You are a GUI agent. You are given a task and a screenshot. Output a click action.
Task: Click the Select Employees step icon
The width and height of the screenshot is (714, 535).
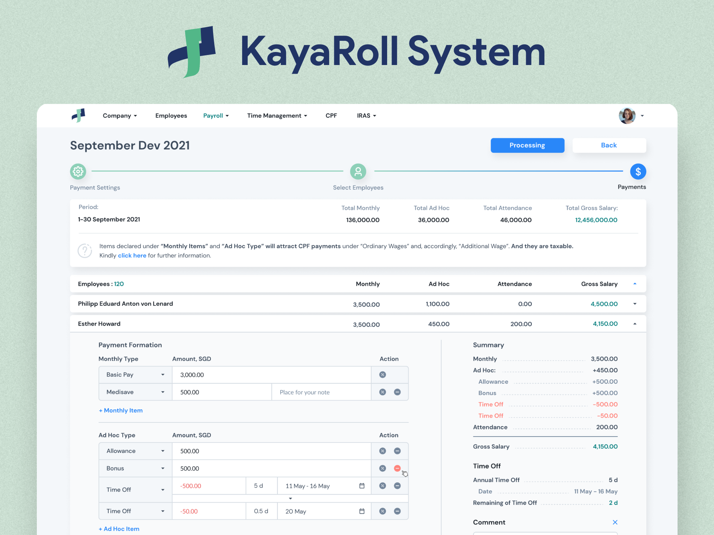click(358, 171)
